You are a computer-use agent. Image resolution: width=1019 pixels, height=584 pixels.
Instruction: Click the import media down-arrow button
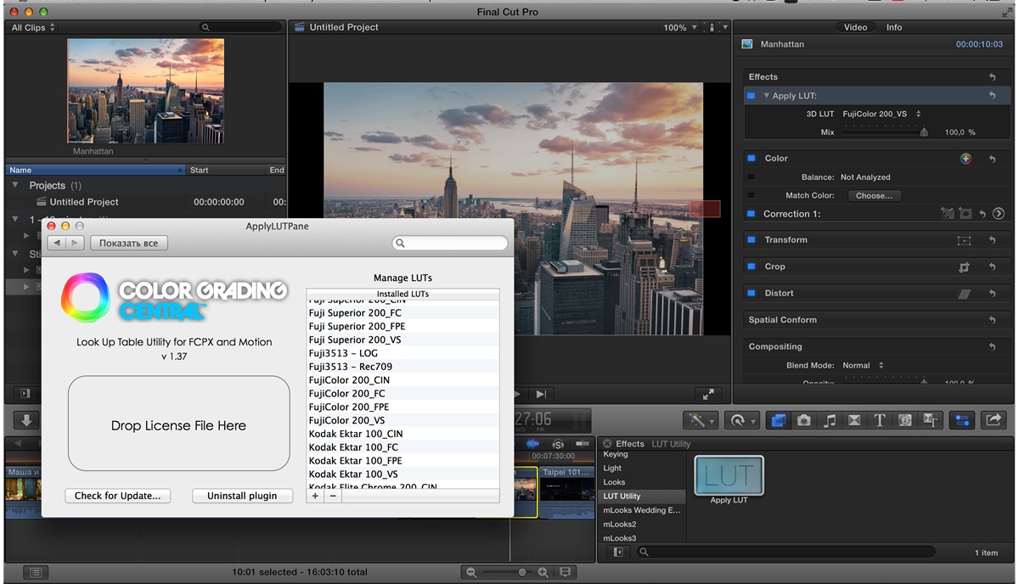pyautogui.click(x=27, y=420)
